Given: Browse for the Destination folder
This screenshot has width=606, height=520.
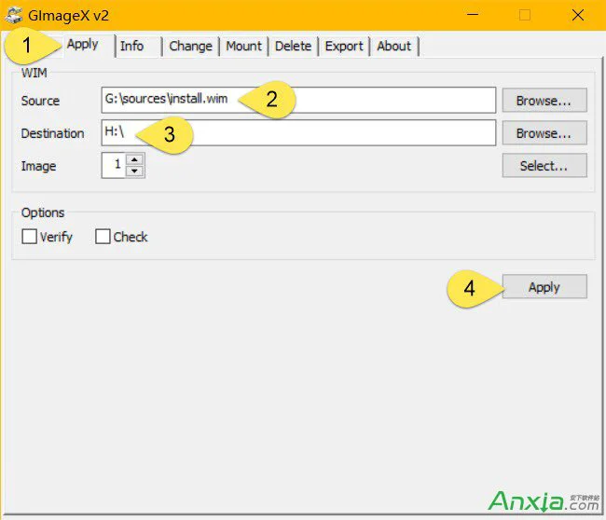Looking at the screenshot, I should point(544,133).
